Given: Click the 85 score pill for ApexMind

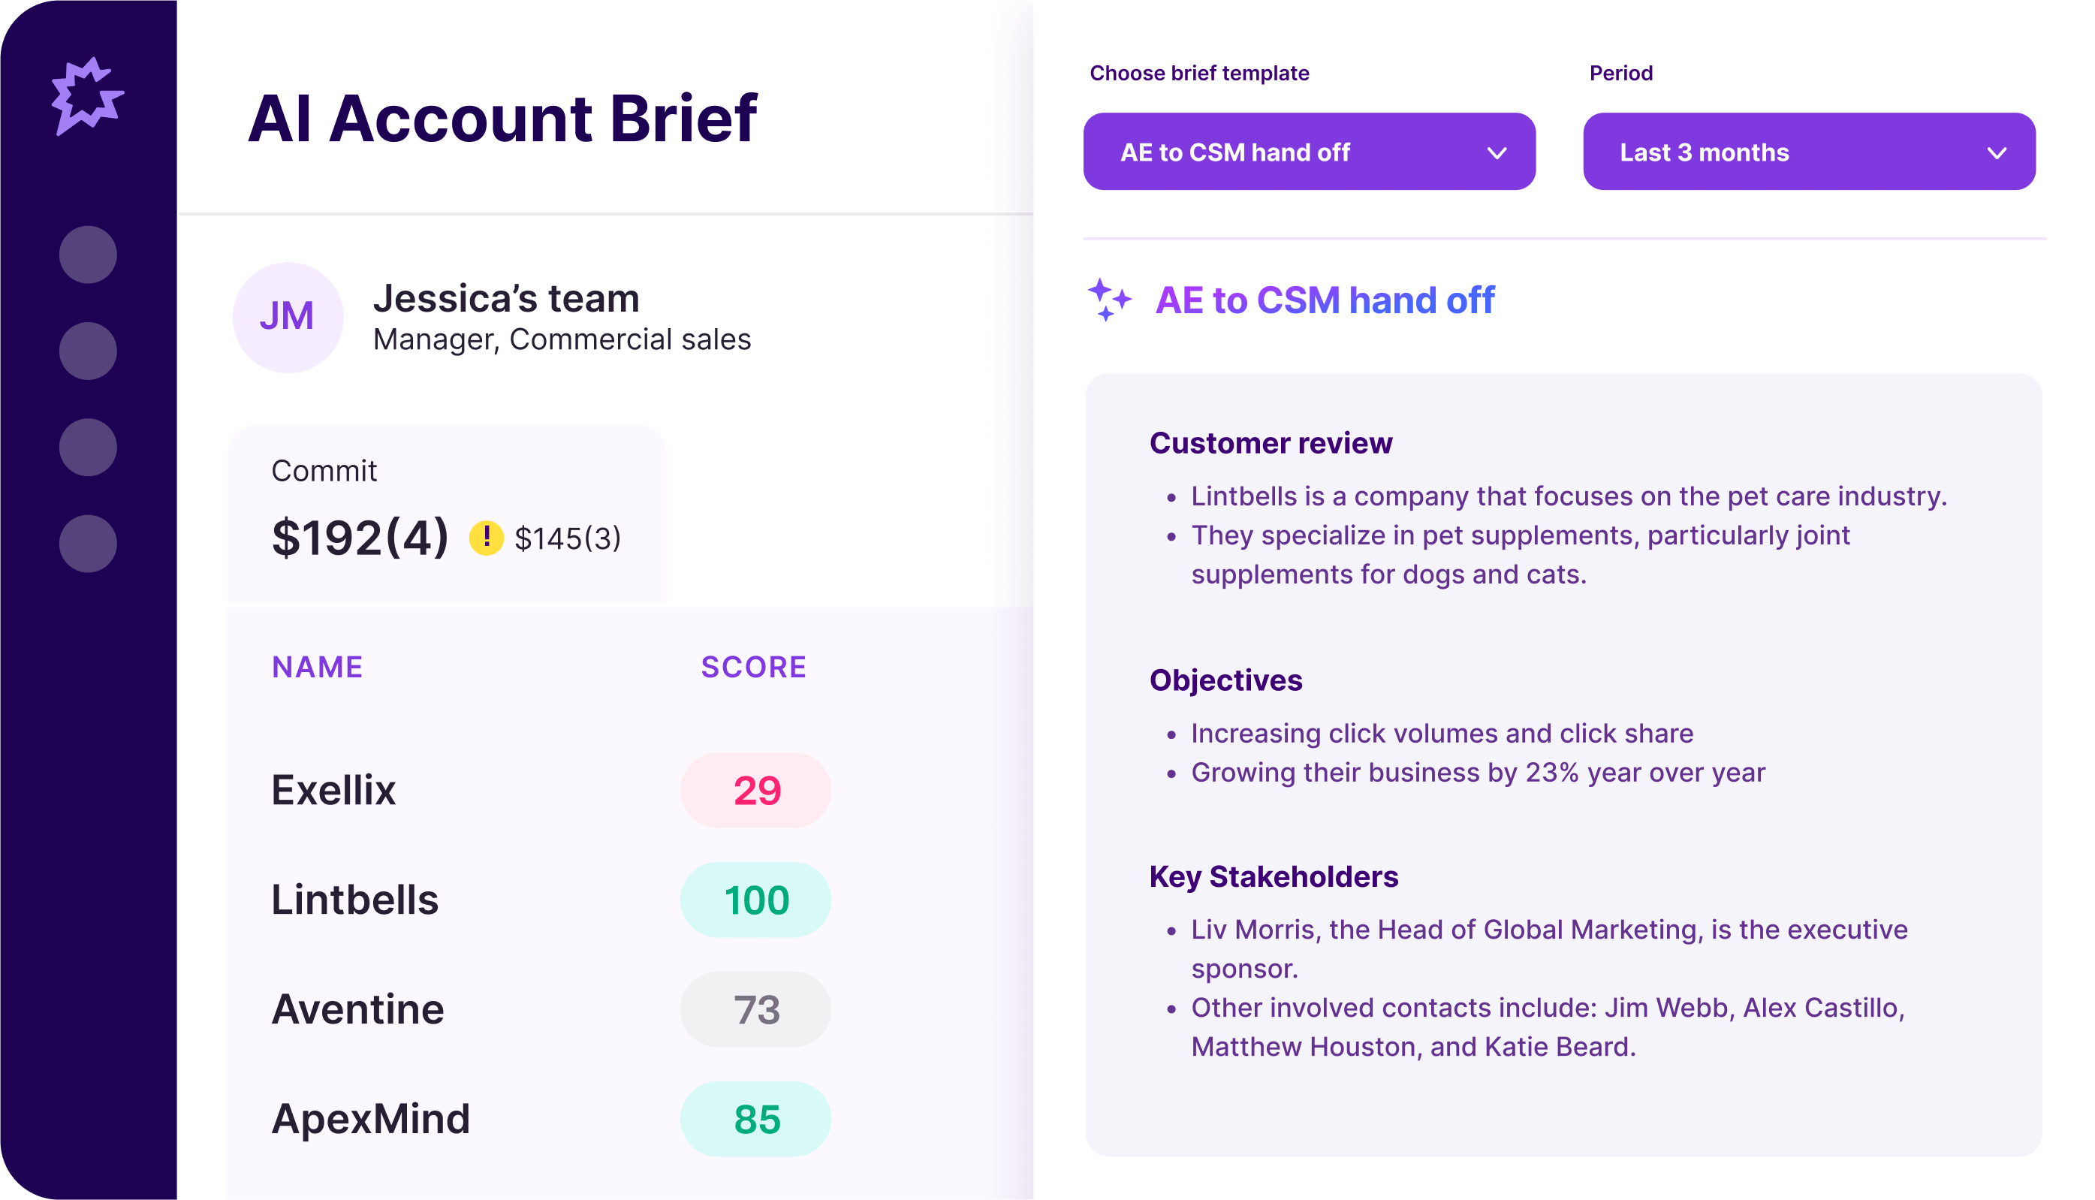Looking at the screenshot, I should [x=755, y=1119].
